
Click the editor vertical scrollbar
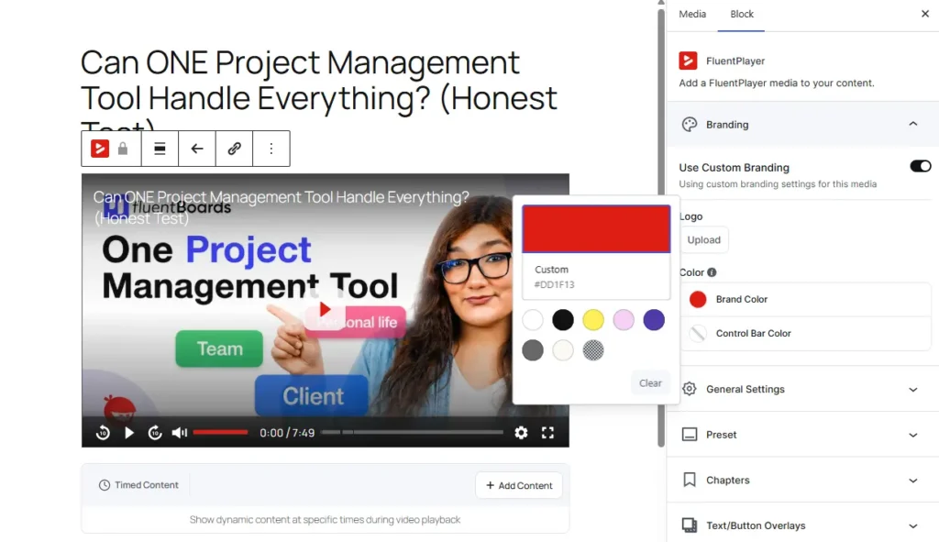click(661, 227)
